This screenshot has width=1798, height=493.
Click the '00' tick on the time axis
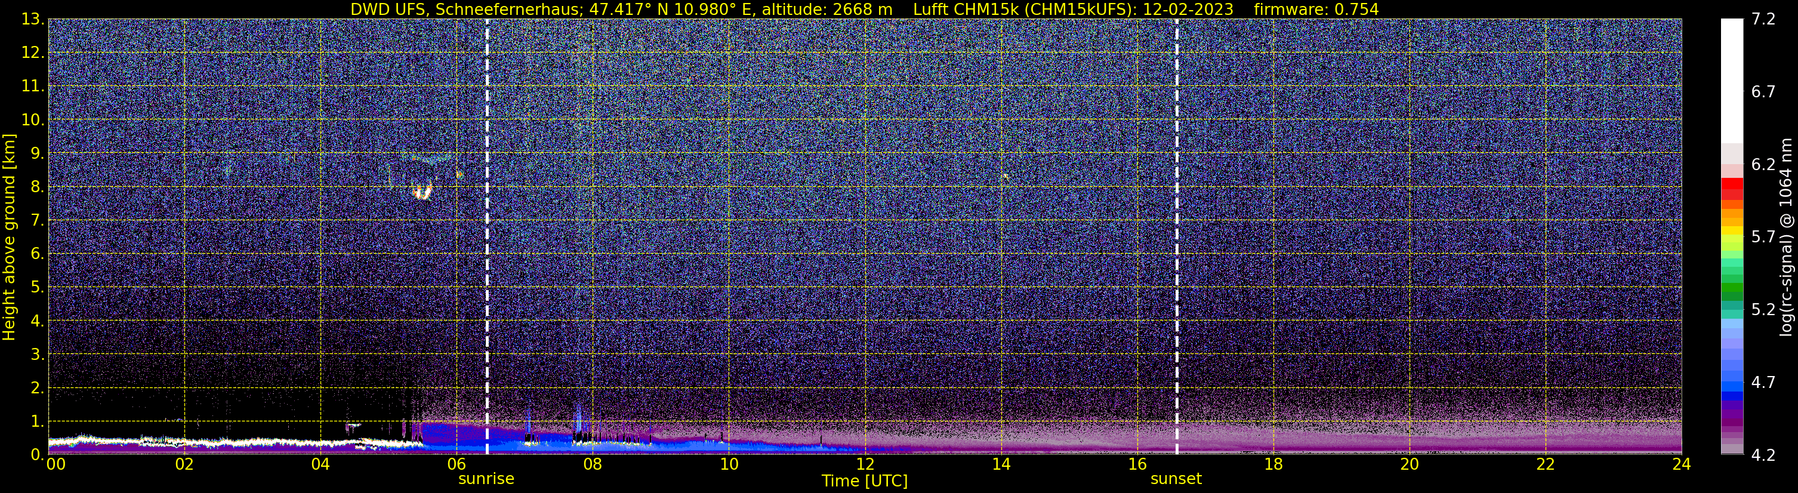coord(55,464)
